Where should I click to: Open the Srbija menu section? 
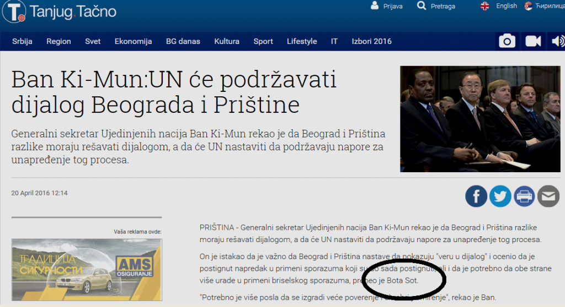coord(23,41)
